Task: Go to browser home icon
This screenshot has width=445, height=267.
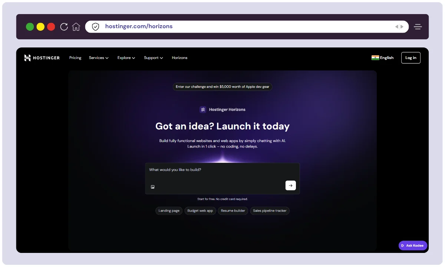Action: pyautogui.click(x=76, y=27)
